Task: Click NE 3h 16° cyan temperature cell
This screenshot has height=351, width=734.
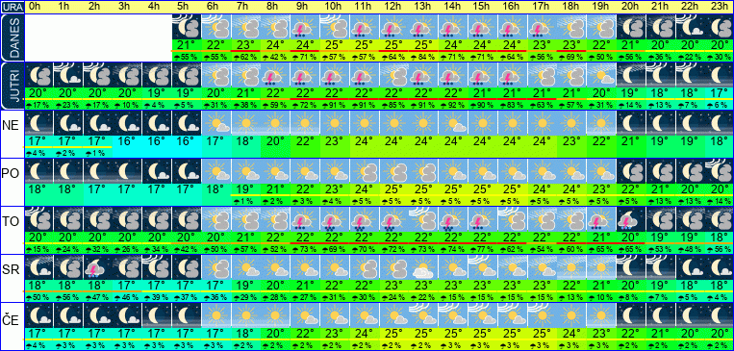Action: click(x=126, y=141)
